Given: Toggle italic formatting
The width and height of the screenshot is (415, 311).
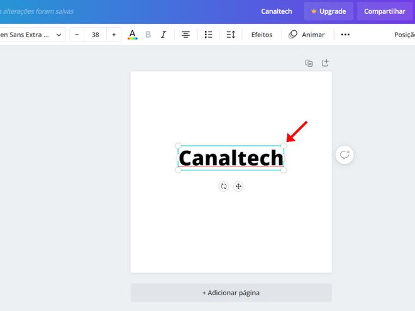Looking at the screenshot, I should click(x=163, y=35).
